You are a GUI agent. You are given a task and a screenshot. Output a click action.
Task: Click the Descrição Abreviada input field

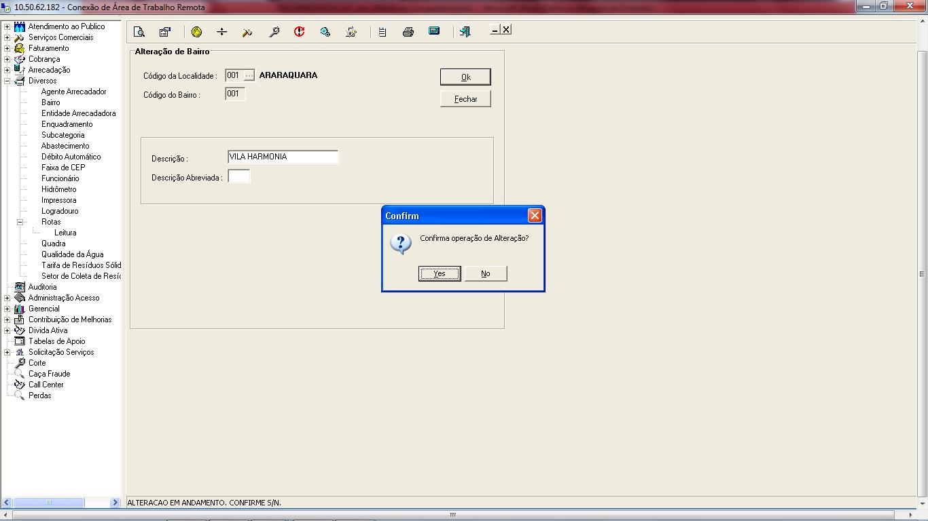[x=239, y=176]
